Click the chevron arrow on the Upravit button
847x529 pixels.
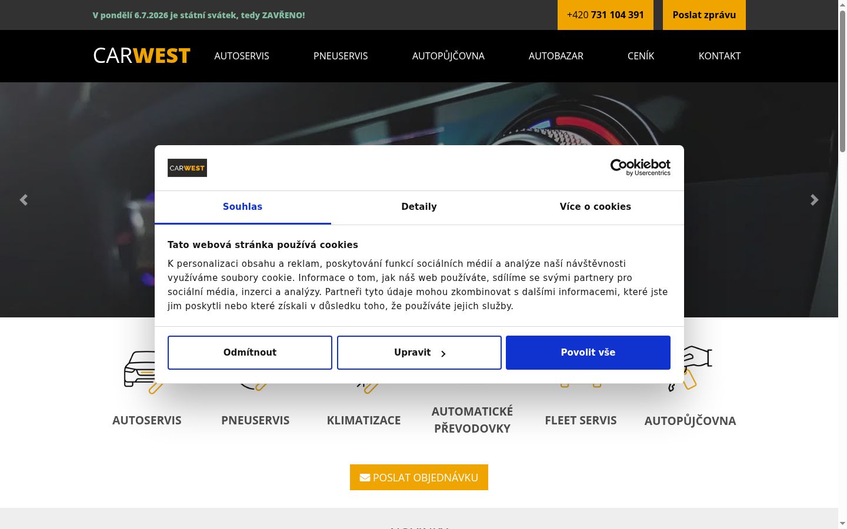coord(443,353)
